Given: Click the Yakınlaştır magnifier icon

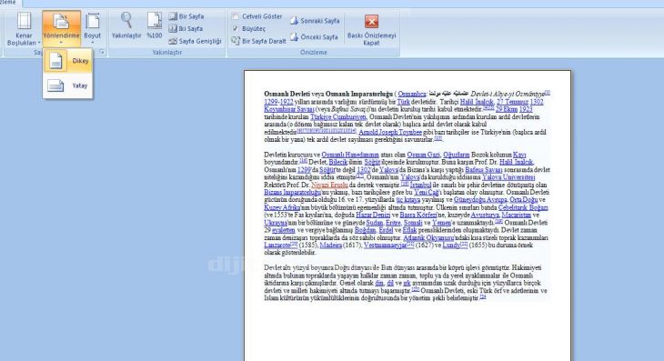Looking at the screenshot, I should 126,26.
